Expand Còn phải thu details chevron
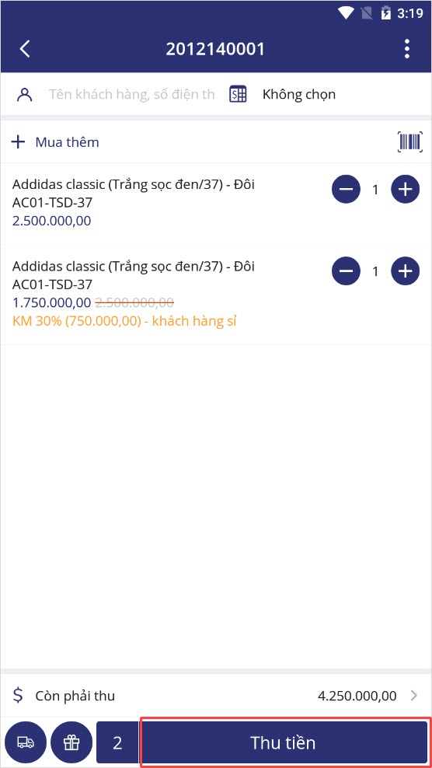The height and width of the screenshot is (768, 432). 414,696
